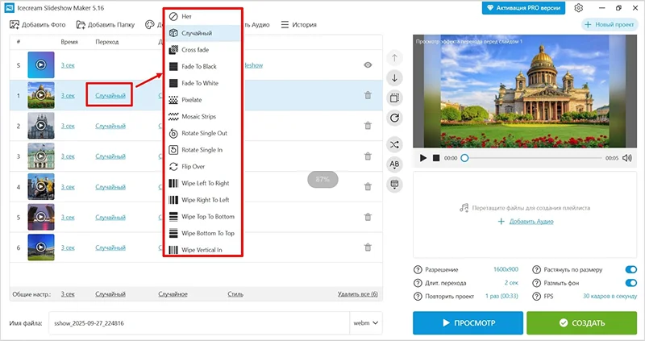Click Удалить все (6) link

(x=357, y=294)
